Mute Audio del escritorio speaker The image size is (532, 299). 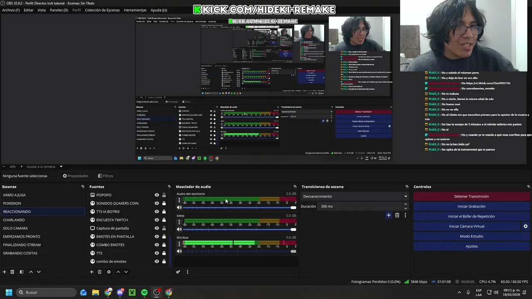point(179,208)
